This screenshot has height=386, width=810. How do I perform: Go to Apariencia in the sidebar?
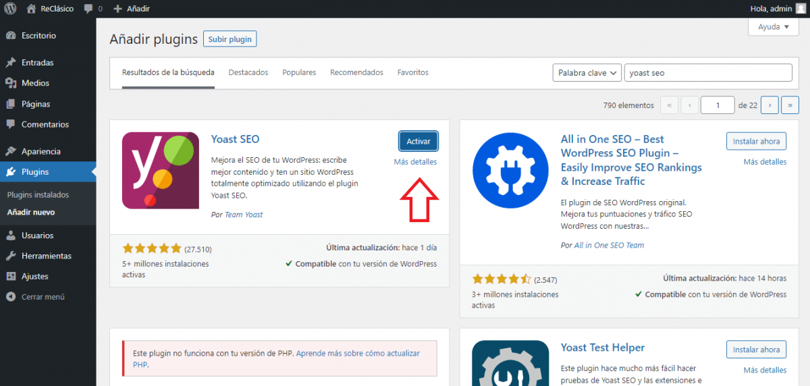(x=40, y=151)
